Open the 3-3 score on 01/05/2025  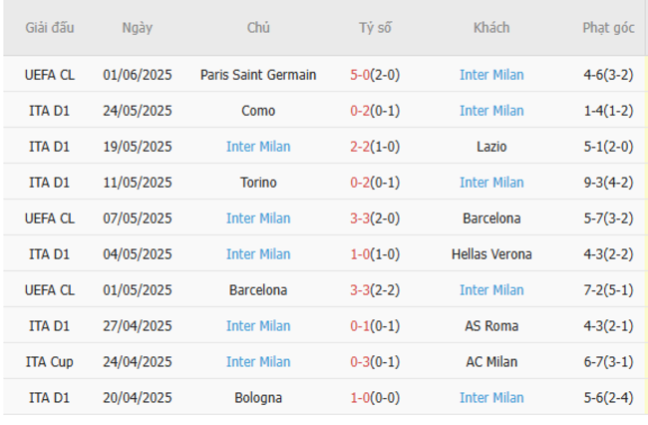[x=361, y=290]
